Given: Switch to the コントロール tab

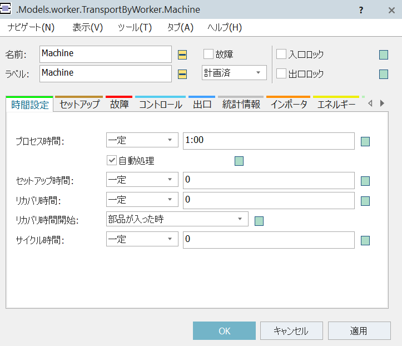Looking at the screenshot, I should tap(161, 105).
